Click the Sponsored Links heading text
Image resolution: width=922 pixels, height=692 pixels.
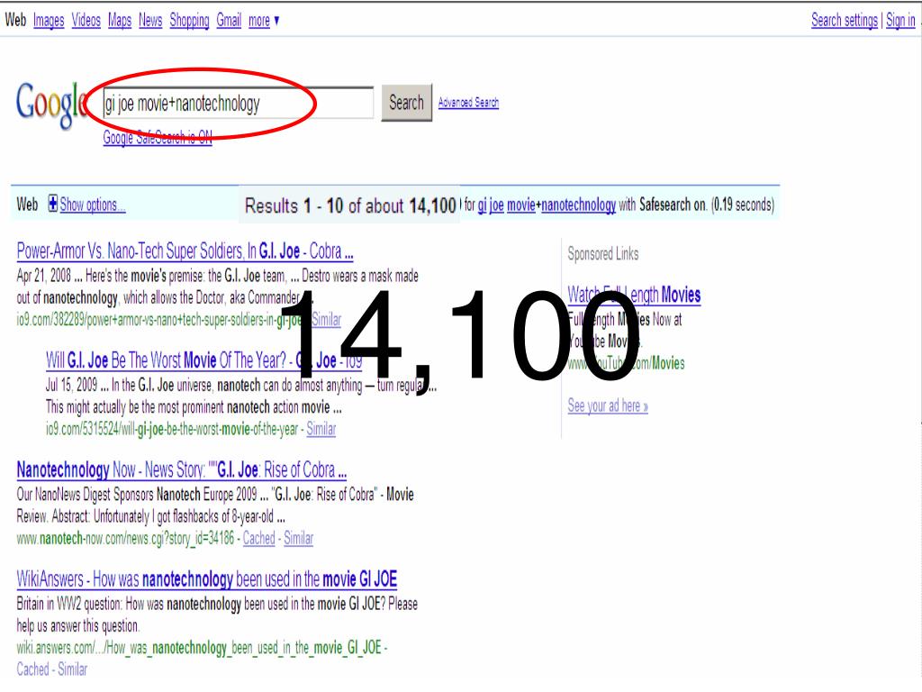click(602, 253)
